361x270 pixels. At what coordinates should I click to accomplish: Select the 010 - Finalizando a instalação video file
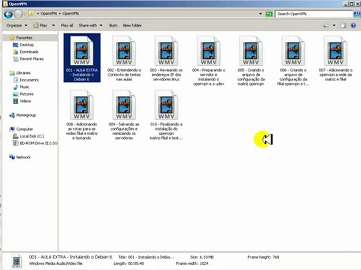pos(166,115)
